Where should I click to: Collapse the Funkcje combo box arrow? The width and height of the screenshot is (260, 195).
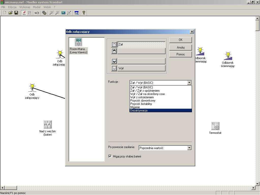[x=189, y=83]
